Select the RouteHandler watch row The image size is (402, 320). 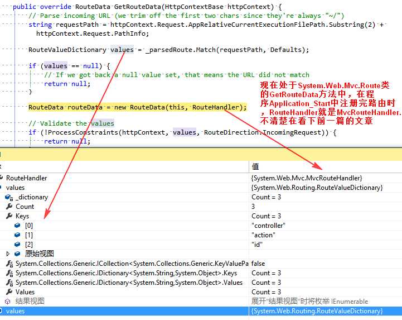click(x=201, y=178)
